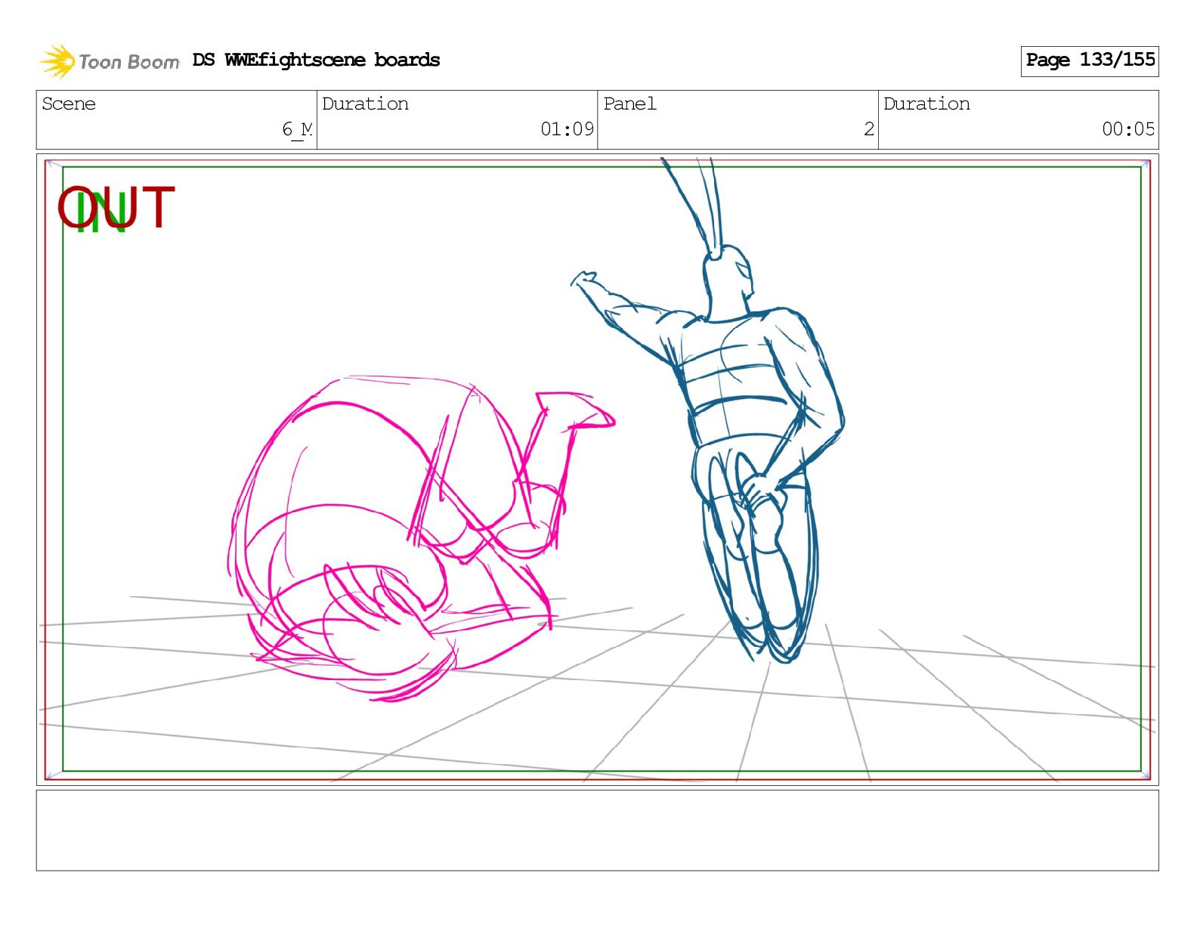
Task: Select the Panel label
Action: point(629,104)
